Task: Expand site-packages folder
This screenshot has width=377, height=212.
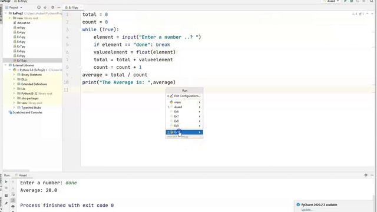Action: 14,98
